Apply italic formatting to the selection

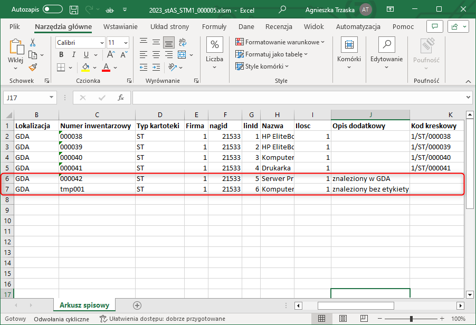[x=73, y=55]
